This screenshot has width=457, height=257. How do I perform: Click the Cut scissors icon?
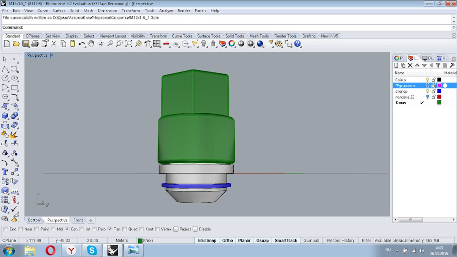(x=54, y=44)
